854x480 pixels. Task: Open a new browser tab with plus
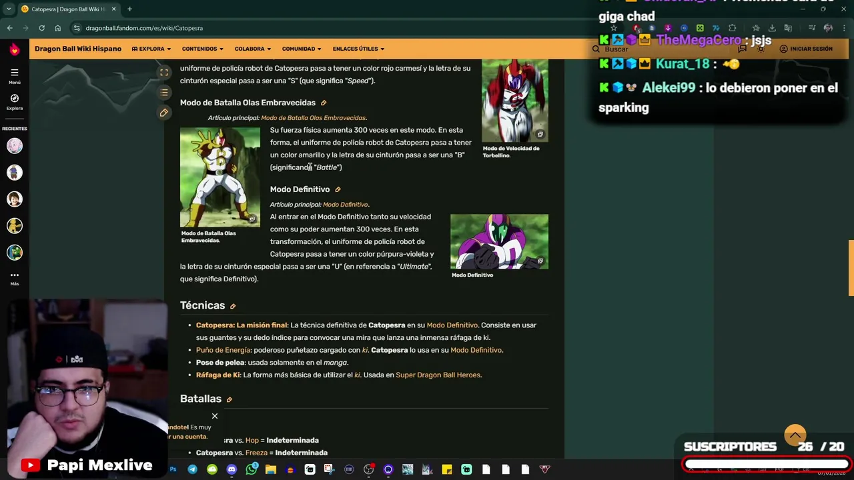click(x=129, y=9)
